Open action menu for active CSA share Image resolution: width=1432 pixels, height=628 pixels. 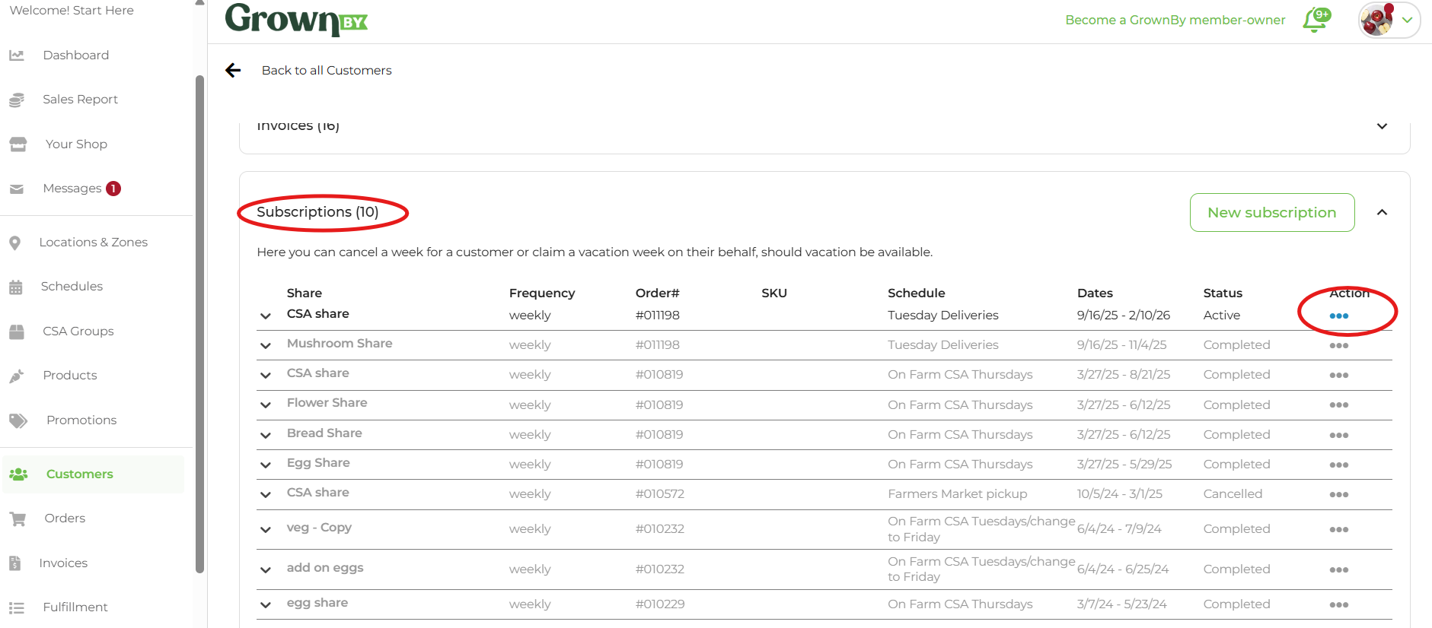[x=1338, y=316]
